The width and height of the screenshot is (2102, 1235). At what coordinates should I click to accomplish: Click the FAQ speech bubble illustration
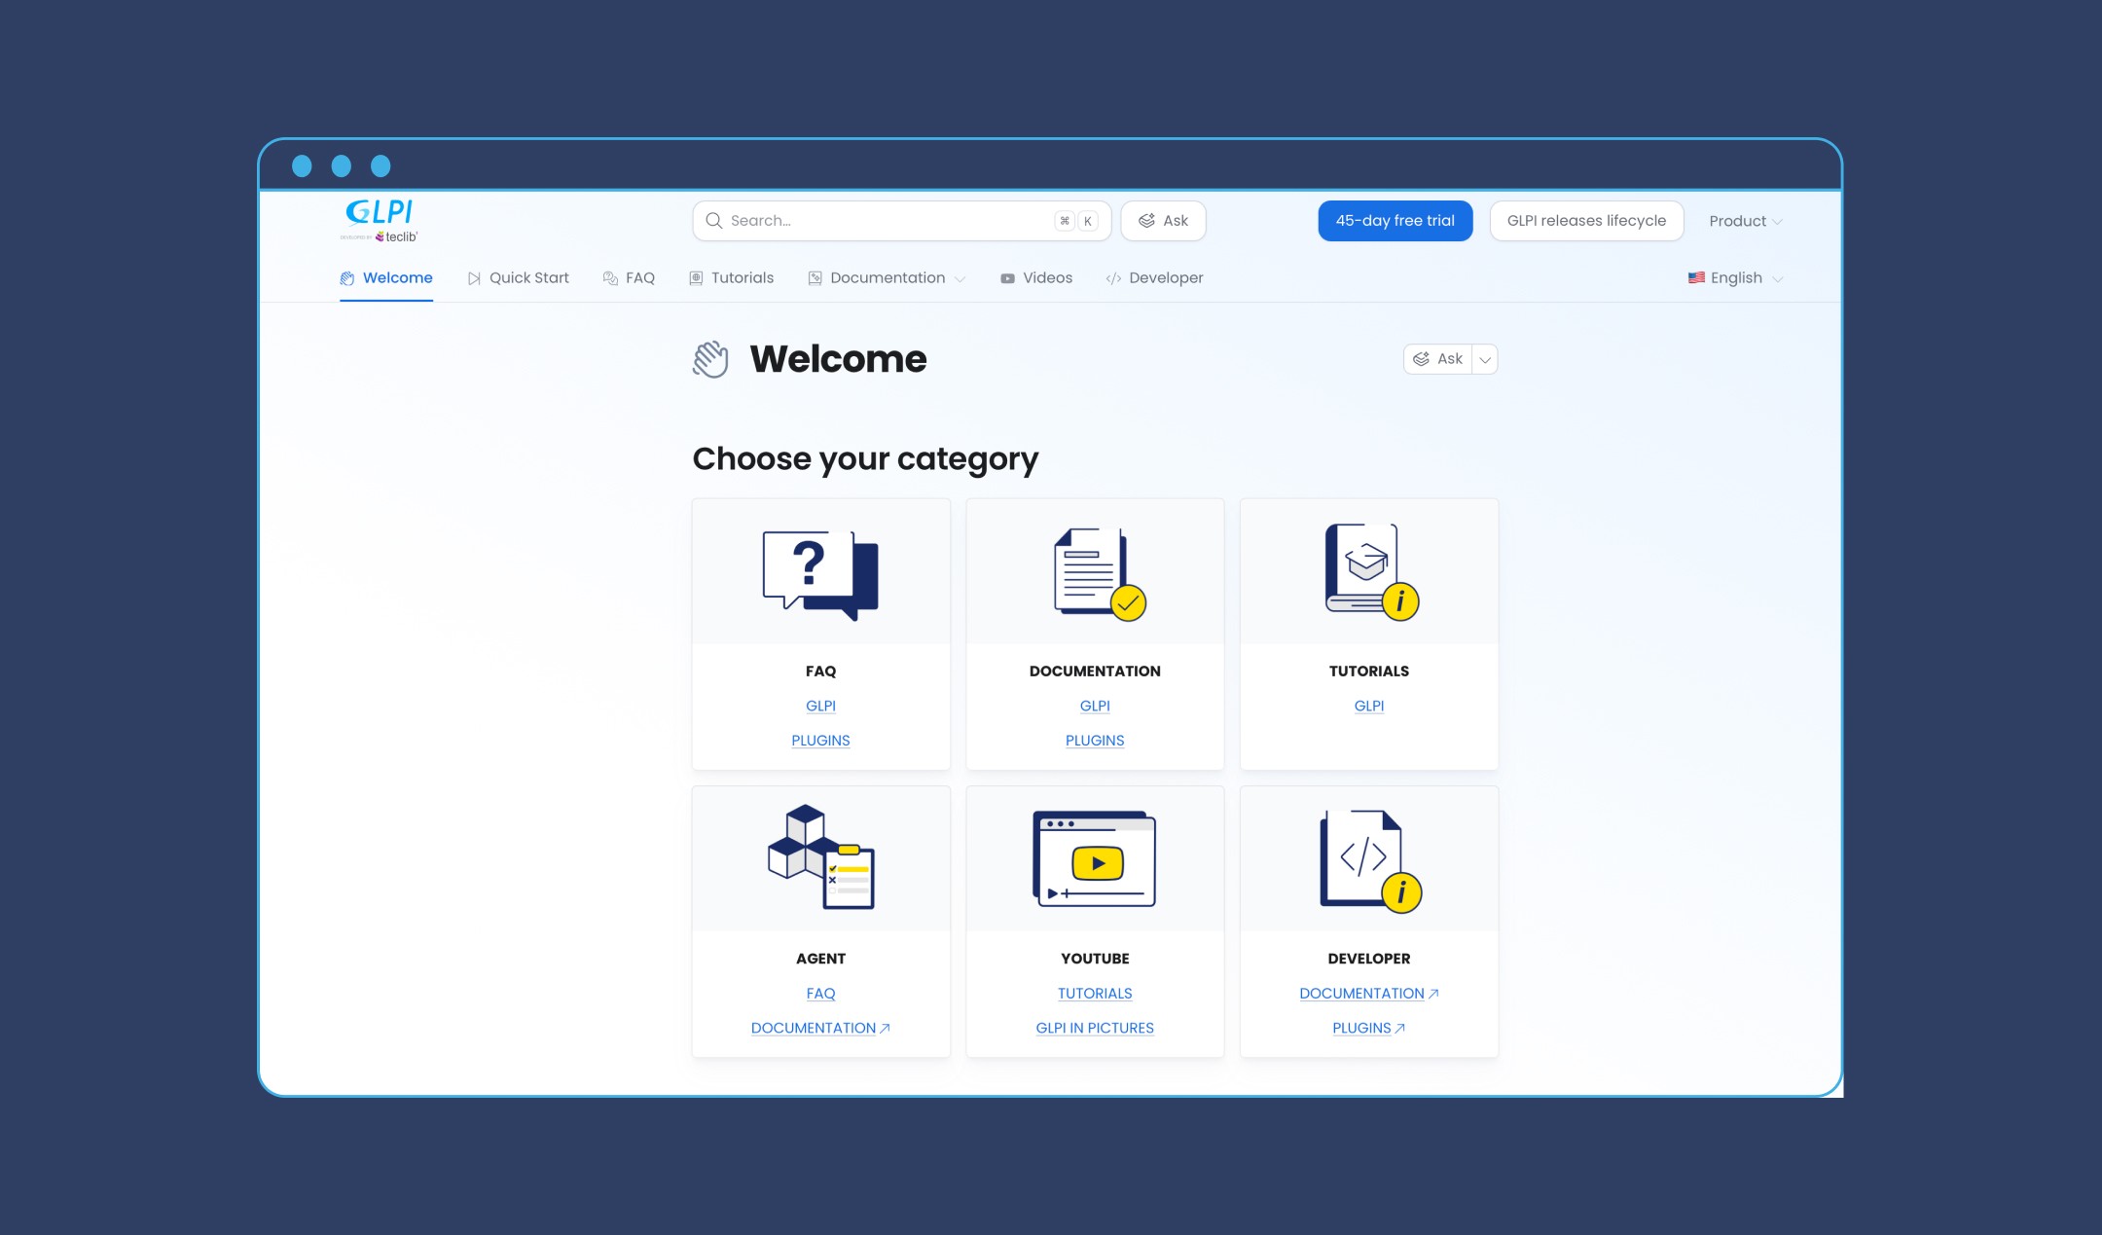(820, 574)
